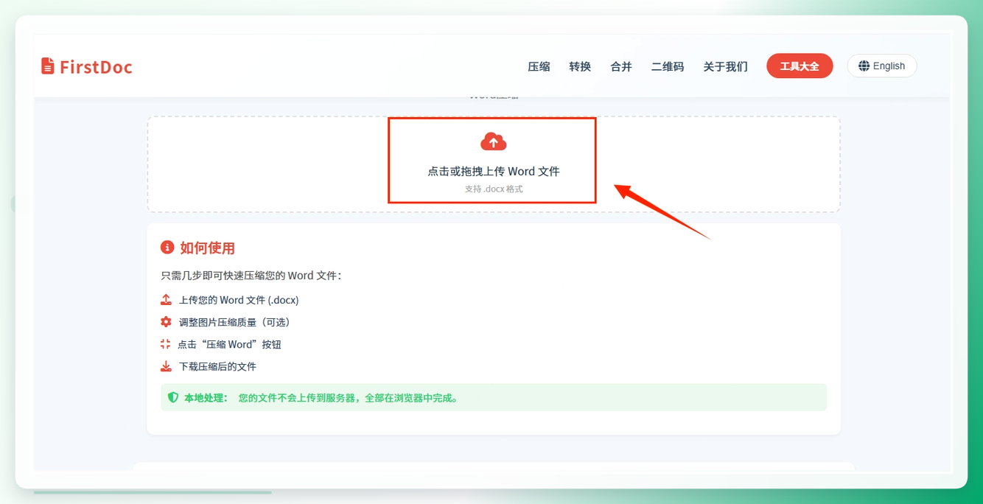Click 点击或拖拽上传 Word 文件 text

pos(494,171)
